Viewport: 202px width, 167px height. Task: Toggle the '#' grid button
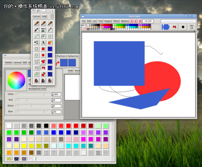click(140, 21)
